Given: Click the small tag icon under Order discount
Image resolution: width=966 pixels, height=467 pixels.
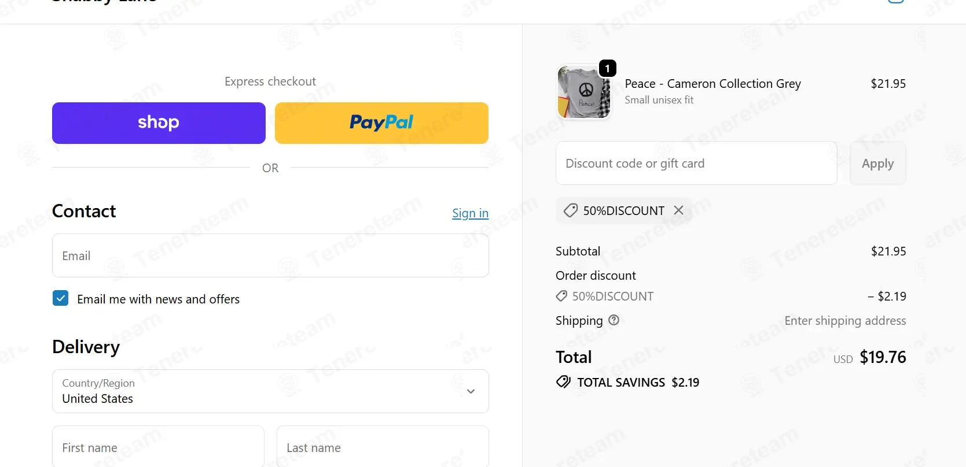Looking at the screenshot, I should [561, 296].
